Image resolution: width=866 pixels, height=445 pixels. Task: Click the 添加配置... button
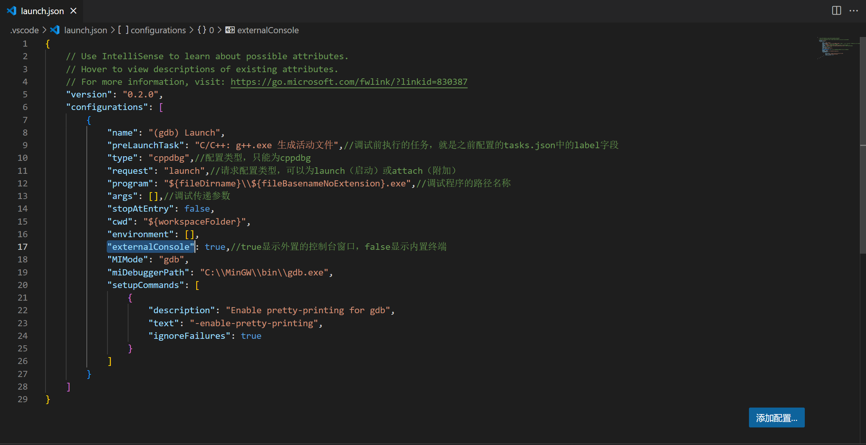[x=776, y=418]
